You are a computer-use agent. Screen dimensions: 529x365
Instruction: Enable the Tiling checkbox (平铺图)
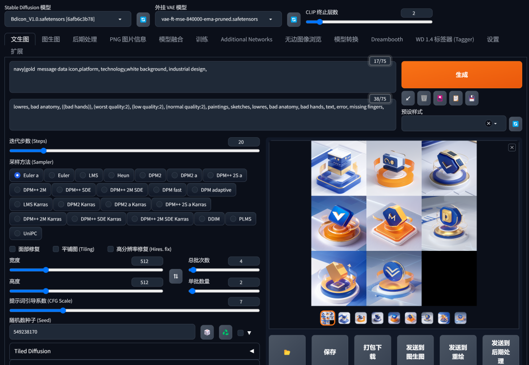coord(56,249)
